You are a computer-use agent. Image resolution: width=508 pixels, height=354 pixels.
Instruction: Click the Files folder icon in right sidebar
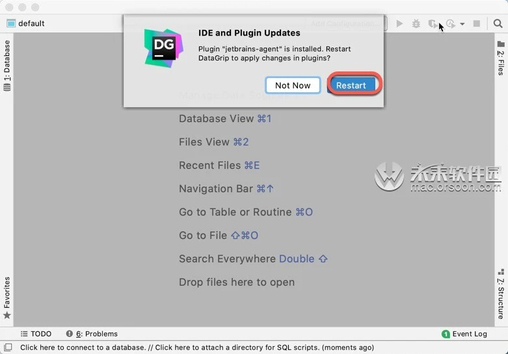tap(501, 44)
